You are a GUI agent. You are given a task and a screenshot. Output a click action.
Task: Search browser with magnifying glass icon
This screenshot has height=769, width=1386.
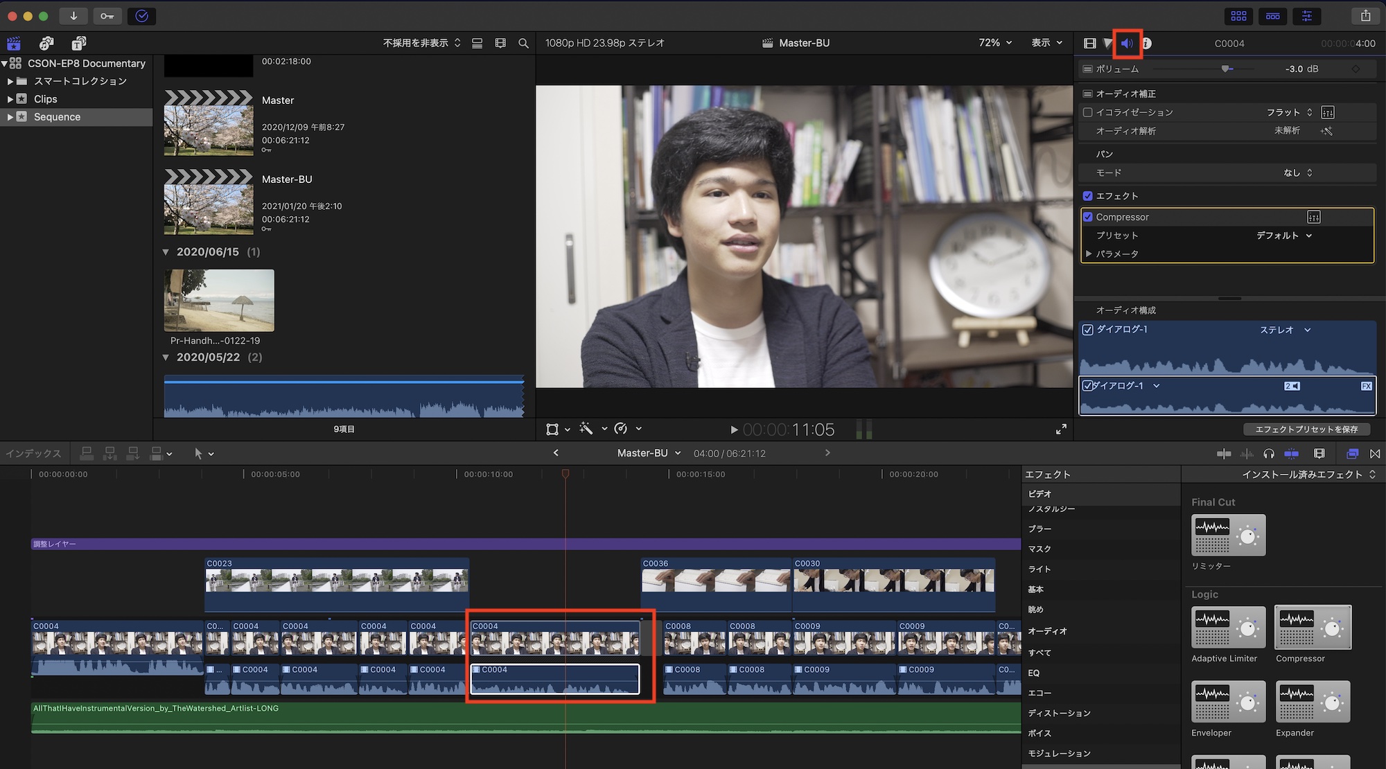click(x=523, y=43)
